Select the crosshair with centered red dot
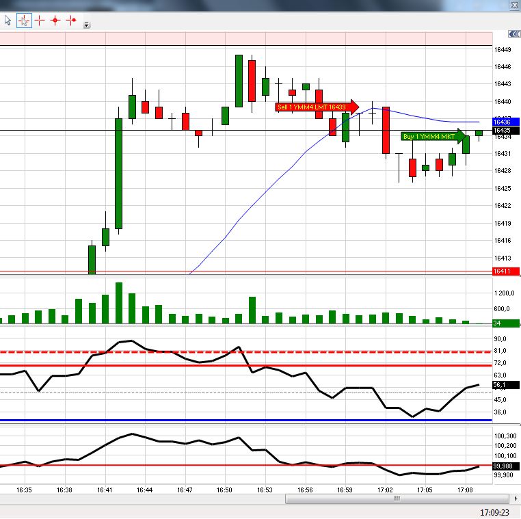This screenshot has height=519, width=521. click(x=55, y=21)
